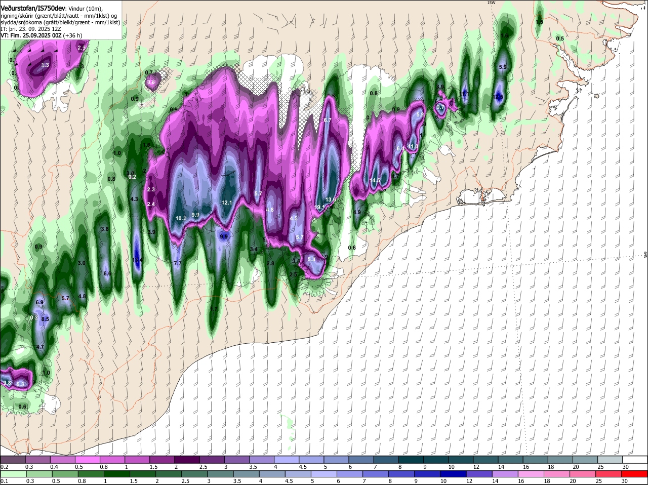The image size is (648, 485).
Task: Pick the light violet swatch between 14 and 16 on the bottom scale
Action: pyautogui.click(x=505, y=474)
